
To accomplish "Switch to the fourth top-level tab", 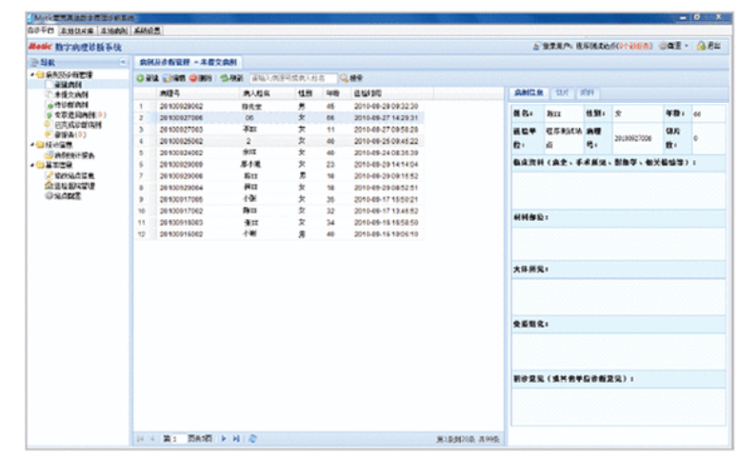I will point(147,31).
